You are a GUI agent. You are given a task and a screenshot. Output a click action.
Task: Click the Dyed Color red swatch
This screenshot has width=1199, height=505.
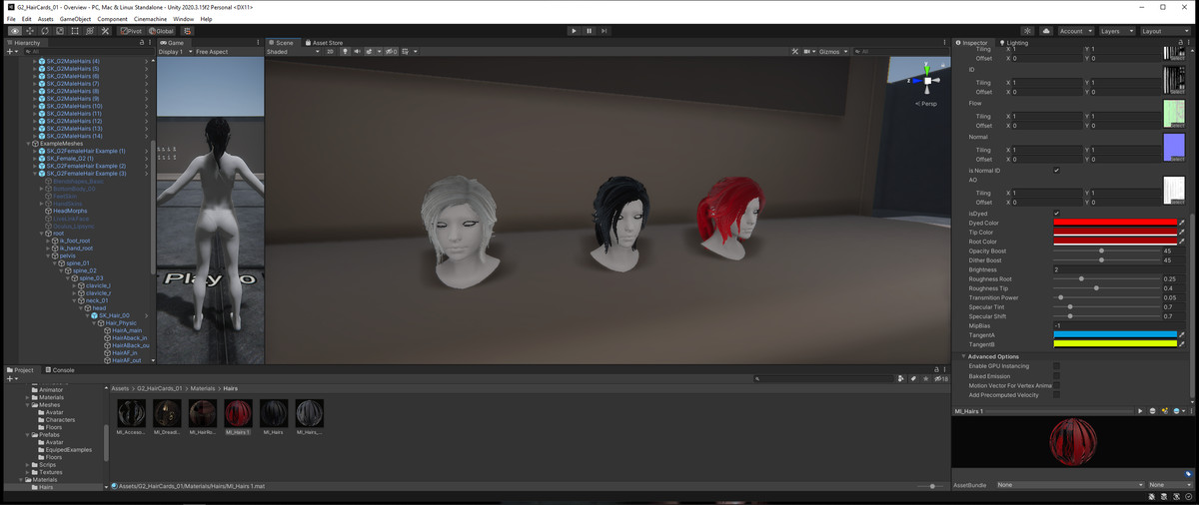[1115, 223]
